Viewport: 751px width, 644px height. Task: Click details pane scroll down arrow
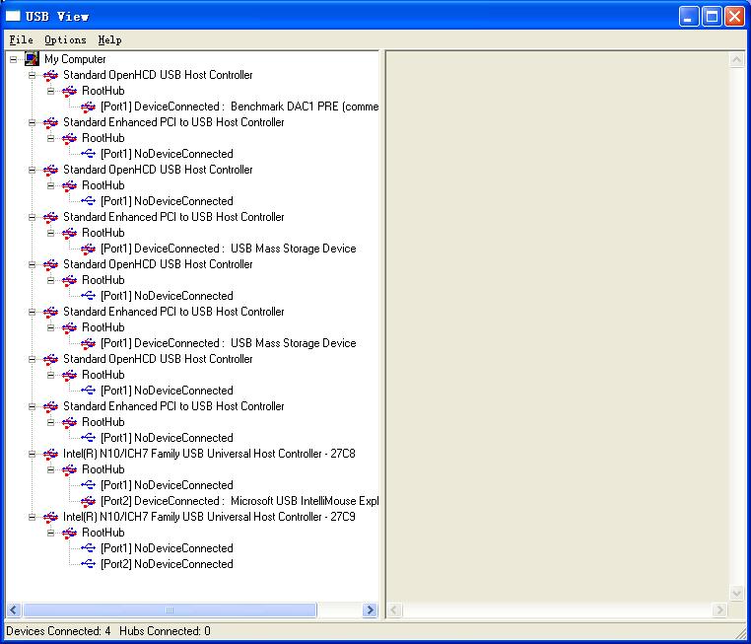coord(736,593)
